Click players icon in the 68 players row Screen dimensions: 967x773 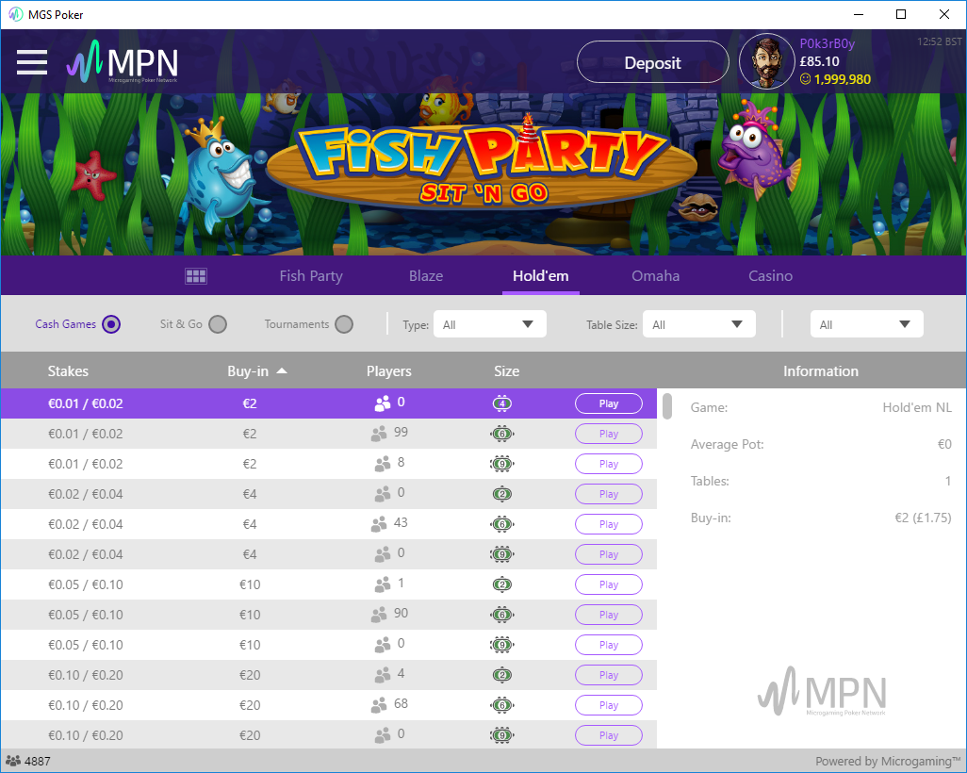tap(379, 705)
